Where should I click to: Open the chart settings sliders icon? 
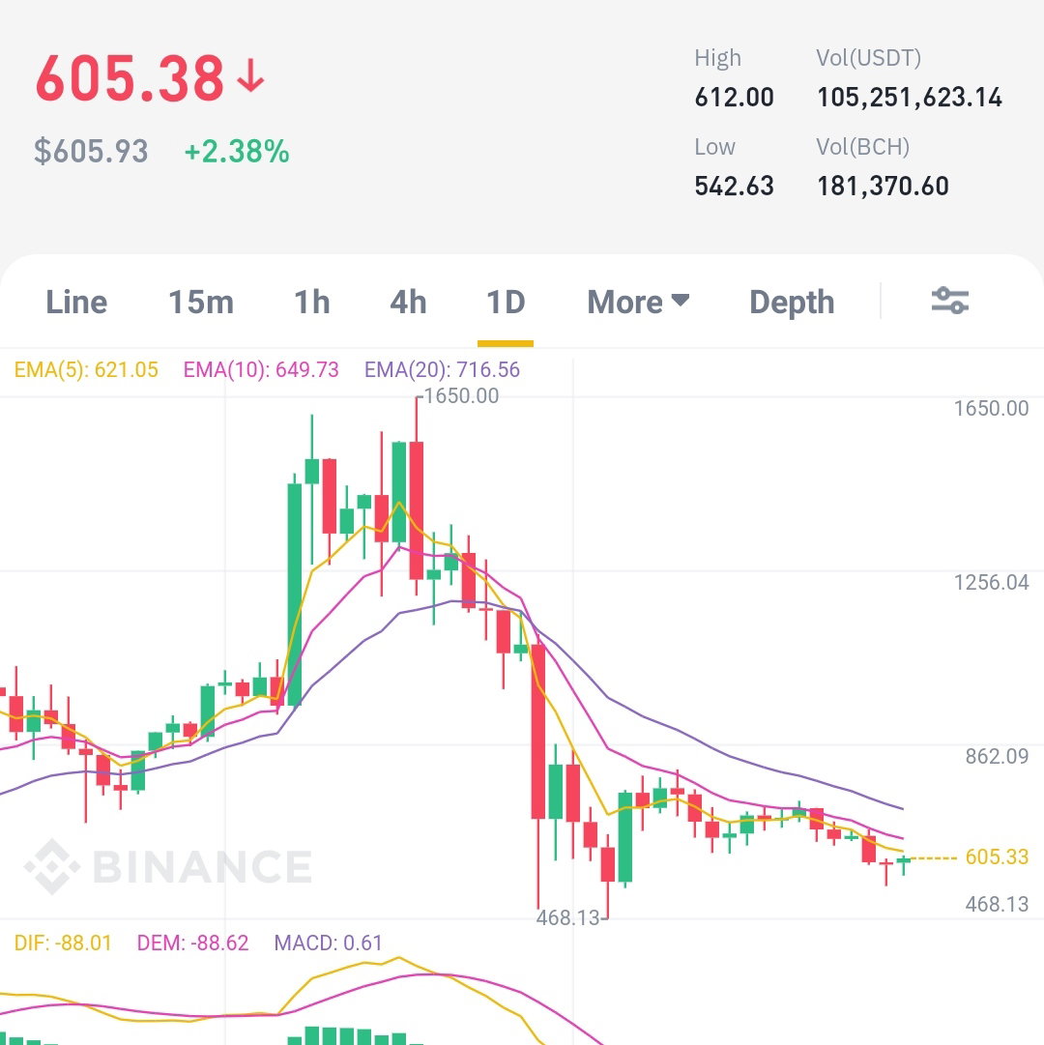(x=949, y=301)
